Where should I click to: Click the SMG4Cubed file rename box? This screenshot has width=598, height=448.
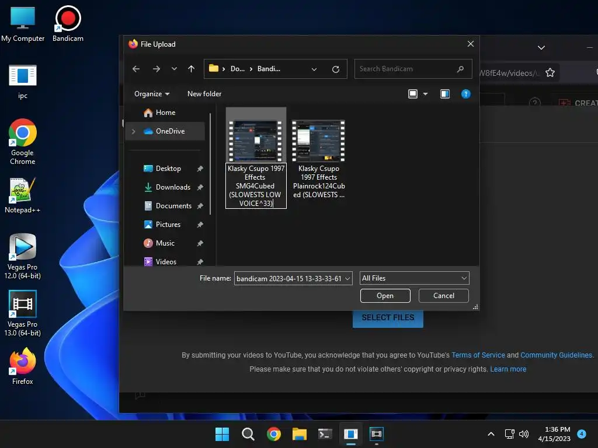[x=256, y=186]
